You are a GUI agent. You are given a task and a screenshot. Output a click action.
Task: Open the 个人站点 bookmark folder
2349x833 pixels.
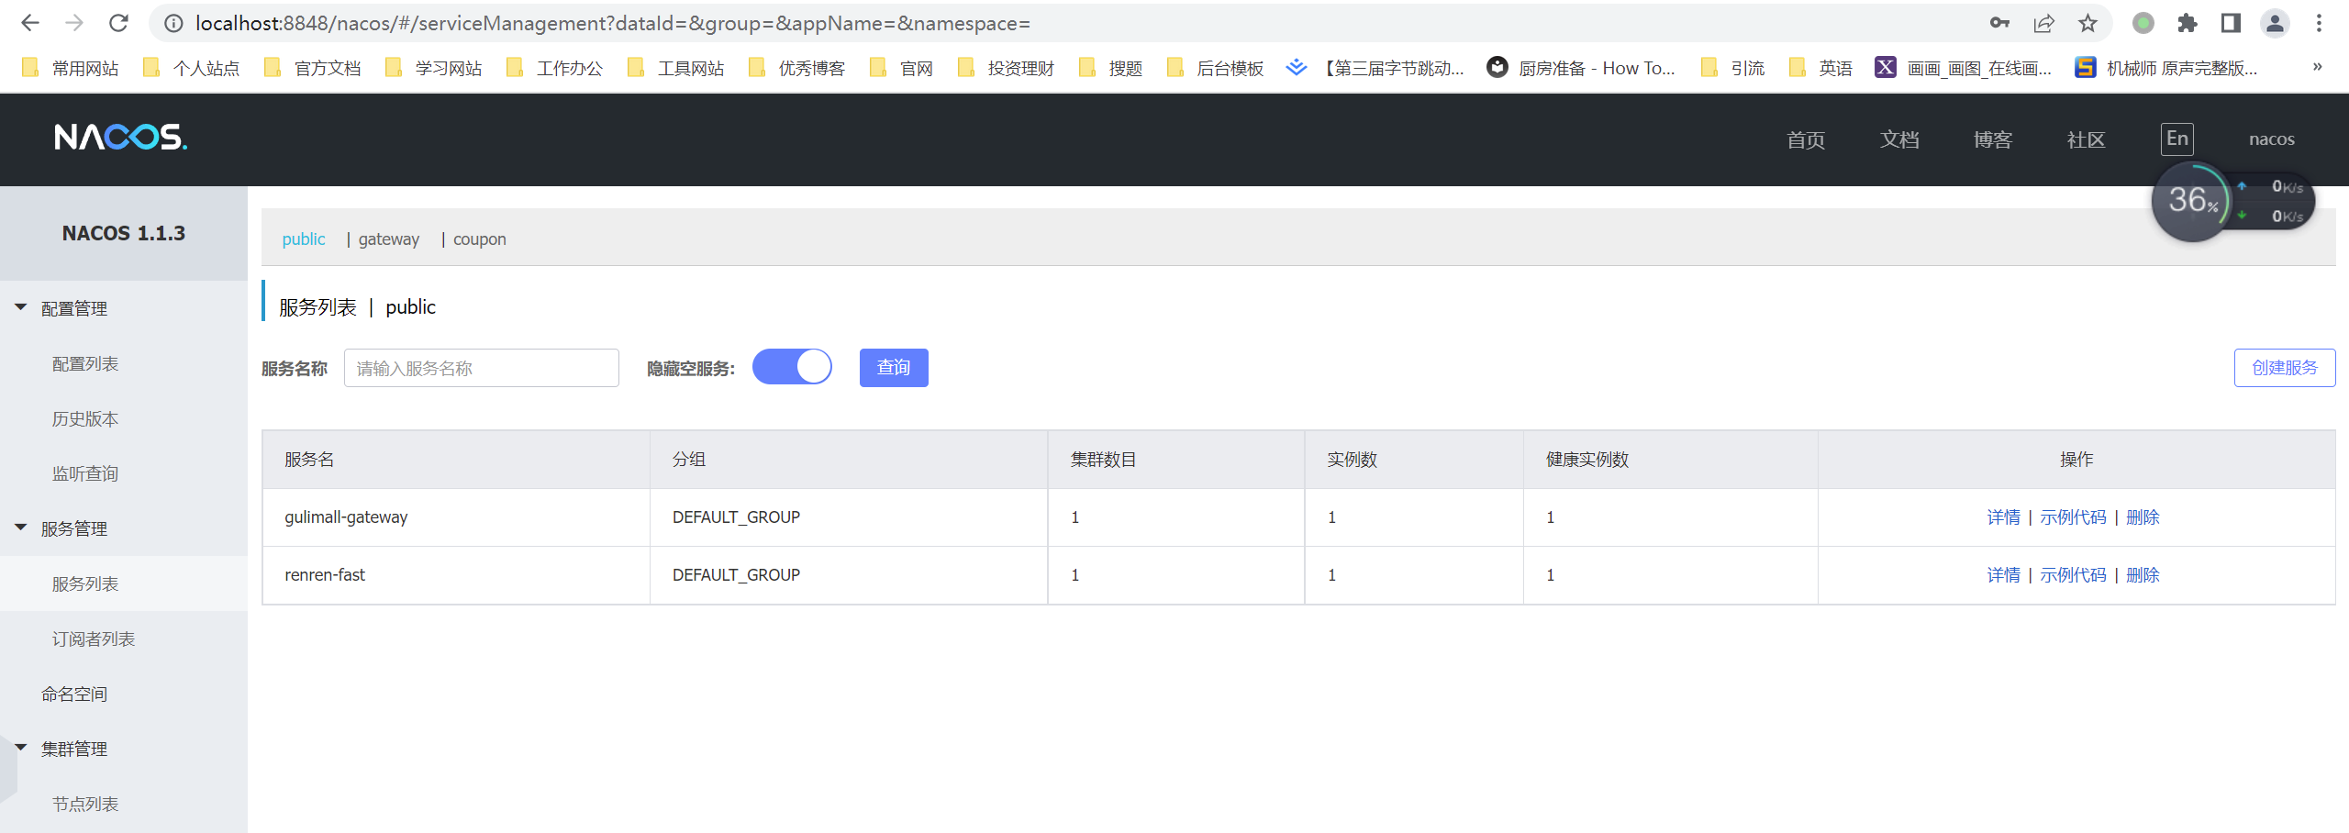tap(192, 68)
